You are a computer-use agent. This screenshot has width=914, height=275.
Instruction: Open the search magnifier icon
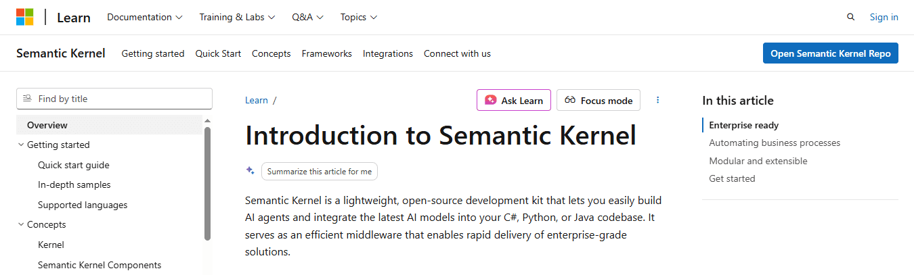pyautogui.click(x=850, y=18)
